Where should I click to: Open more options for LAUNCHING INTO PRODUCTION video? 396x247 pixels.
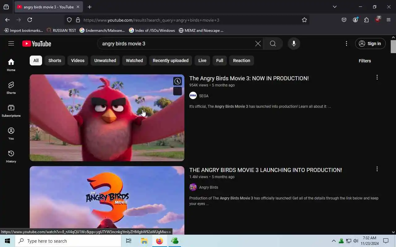377,169
